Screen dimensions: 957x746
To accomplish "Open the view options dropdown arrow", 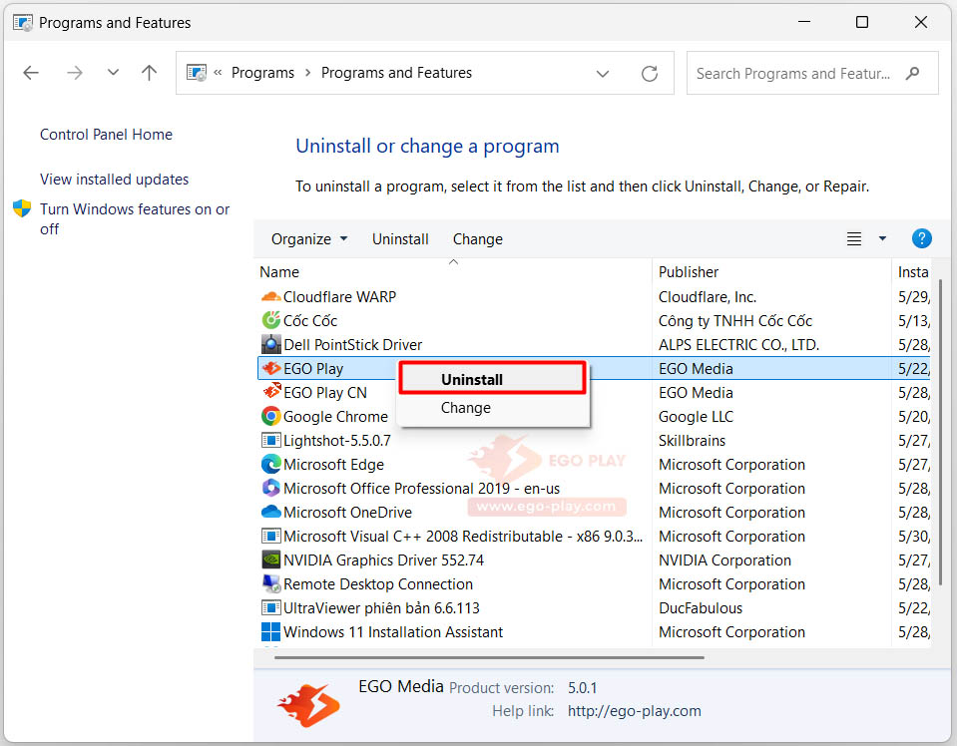I will (x=882, y=238).
